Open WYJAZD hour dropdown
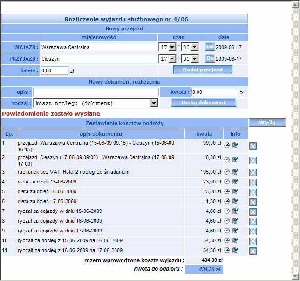This screenshot has height=281, width=300. [x=172, y=47]
